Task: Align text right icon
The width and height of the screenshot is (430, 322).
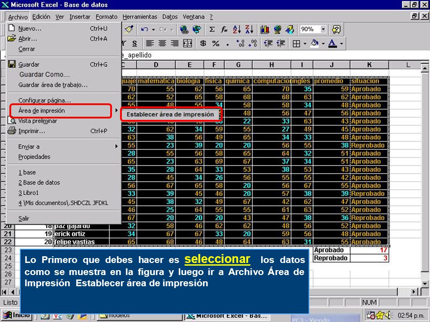Action: coord(175,43)
